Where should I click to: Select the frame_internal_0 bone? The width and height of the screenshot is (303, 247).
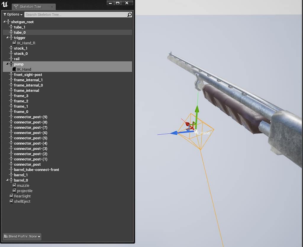coord(28,85)
